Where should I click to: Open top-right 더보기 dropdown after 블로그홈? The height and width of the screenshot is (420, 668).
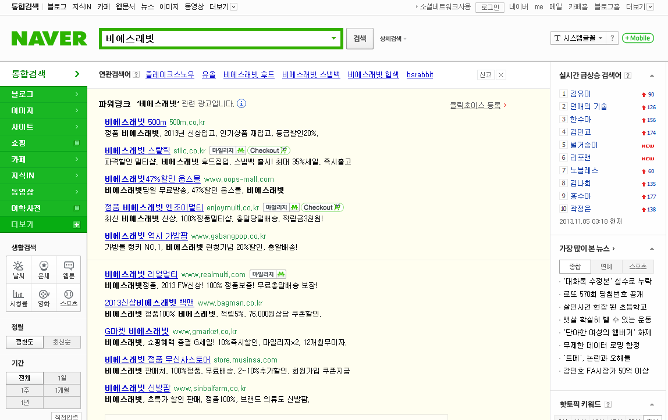click(639, 7)
